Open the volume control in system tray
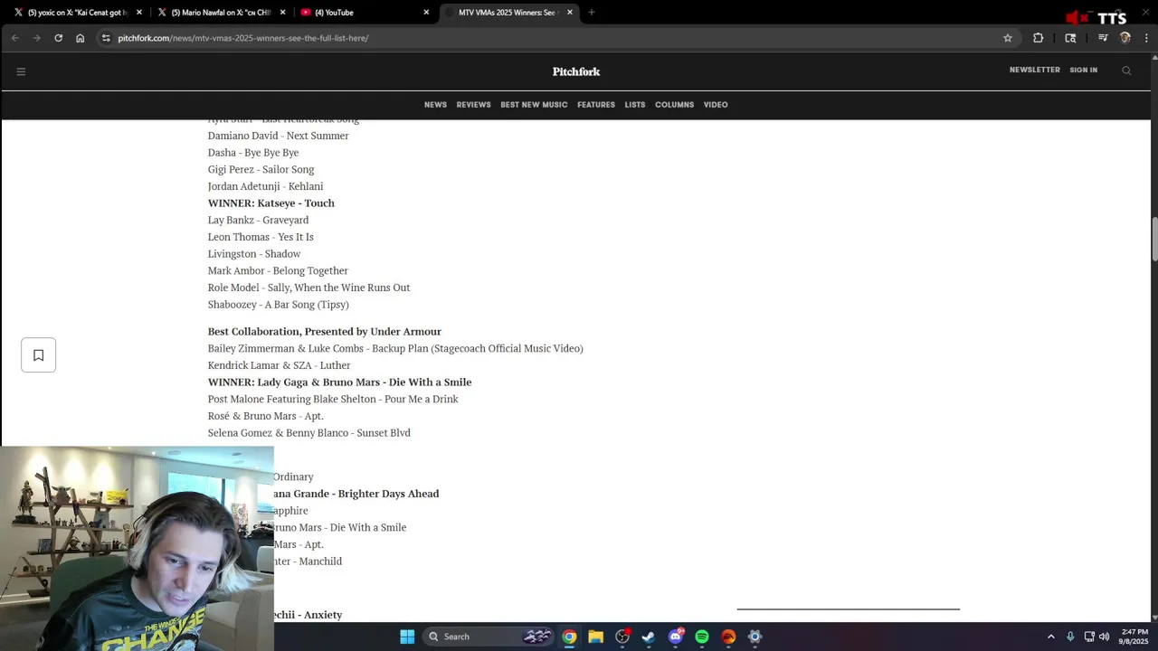1158x651 pixels. pos(1104,637)
